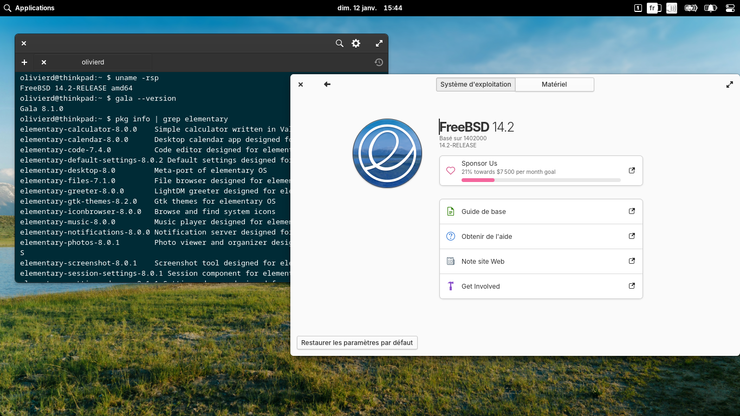
Task: Open the Note site Web link row
Action: [541, 262]
